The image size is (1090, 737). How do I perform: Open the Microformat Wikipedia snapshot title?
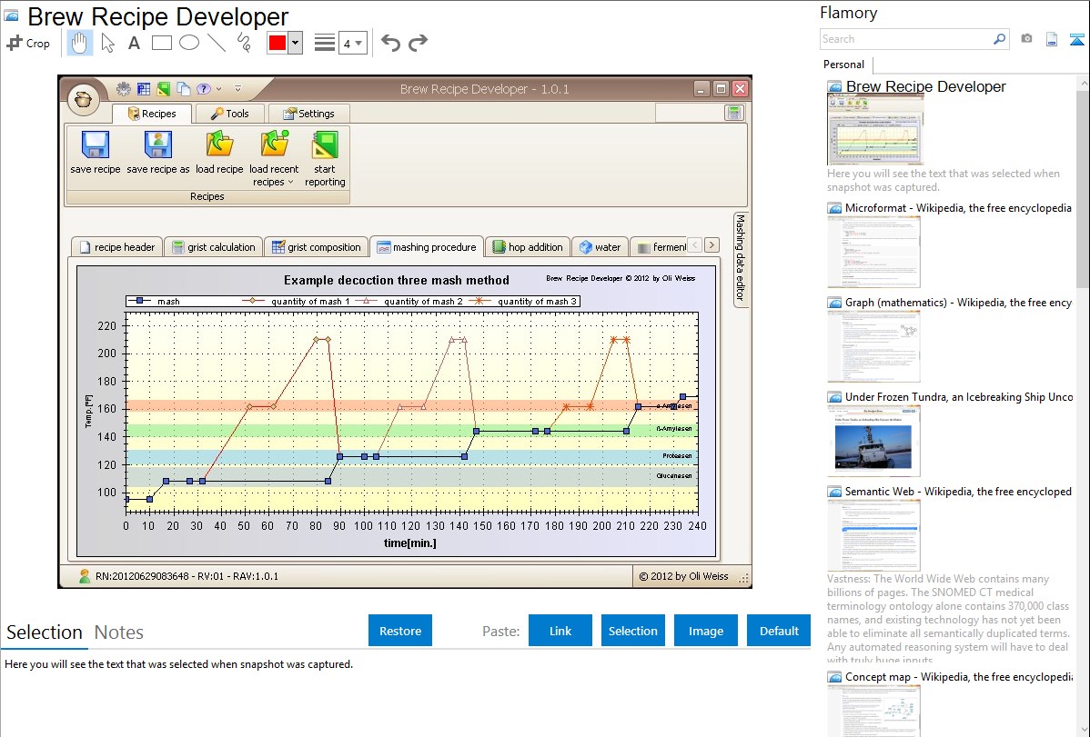point(958,208)
